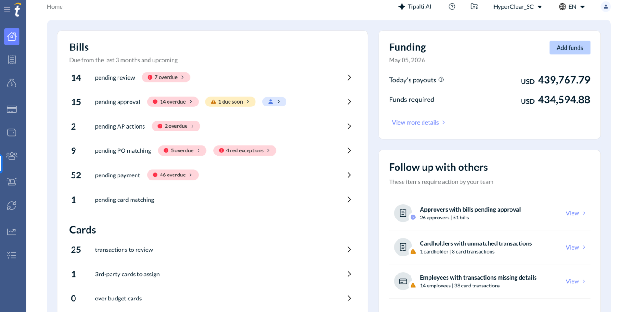Open the hamburger menu next to Tipalti logo
622x312 pixels.
(7, 9)
